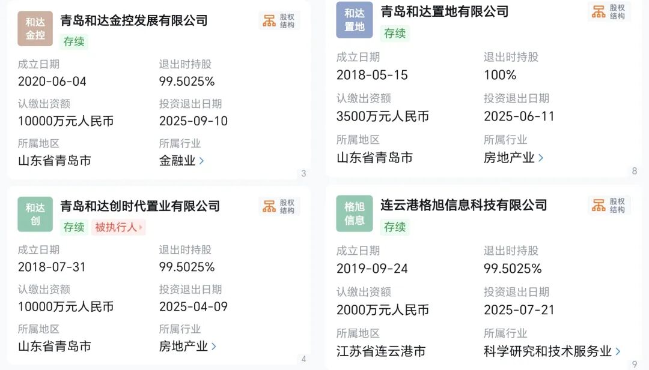
Task: Expand 科学研究和技术服务业 industry arrow
Action: pos(618,351)
